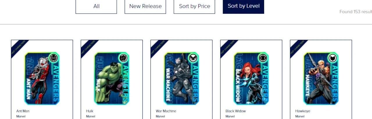Open the Hulk character card image
The width and height of the screenshot is (372, 119).
coord(112,78)
